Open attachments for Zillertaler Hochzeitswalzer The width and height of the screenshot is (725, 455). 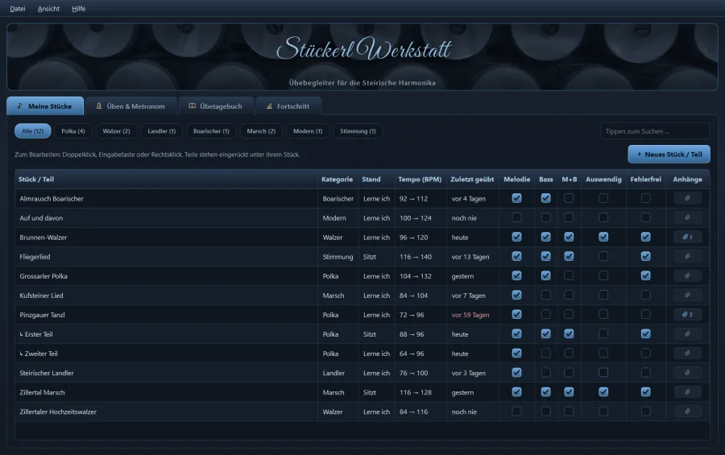click(688, 412)
